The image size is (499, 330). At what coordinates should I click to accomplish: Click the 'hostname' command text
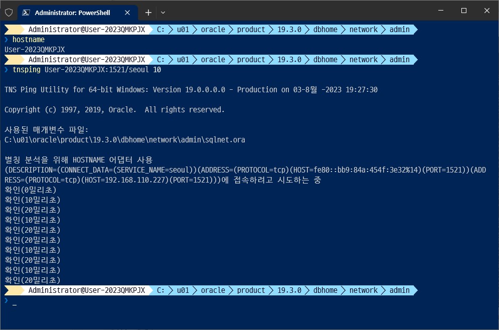[28, 40]
